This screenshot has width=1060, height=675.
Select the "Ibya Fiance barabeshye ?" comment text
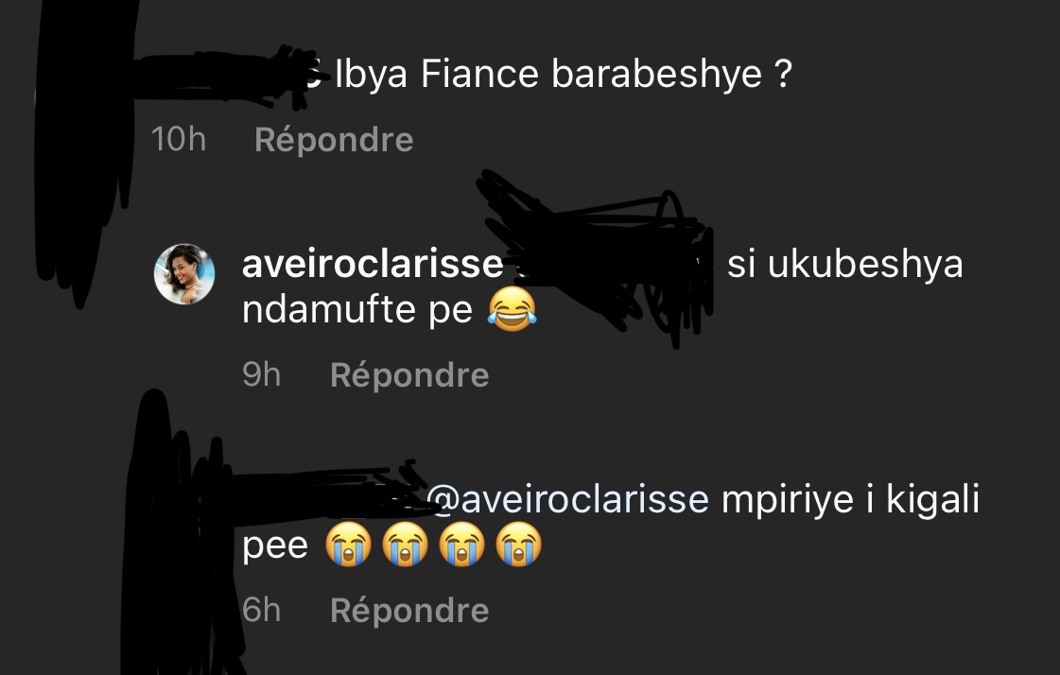(x=564, y=75)
